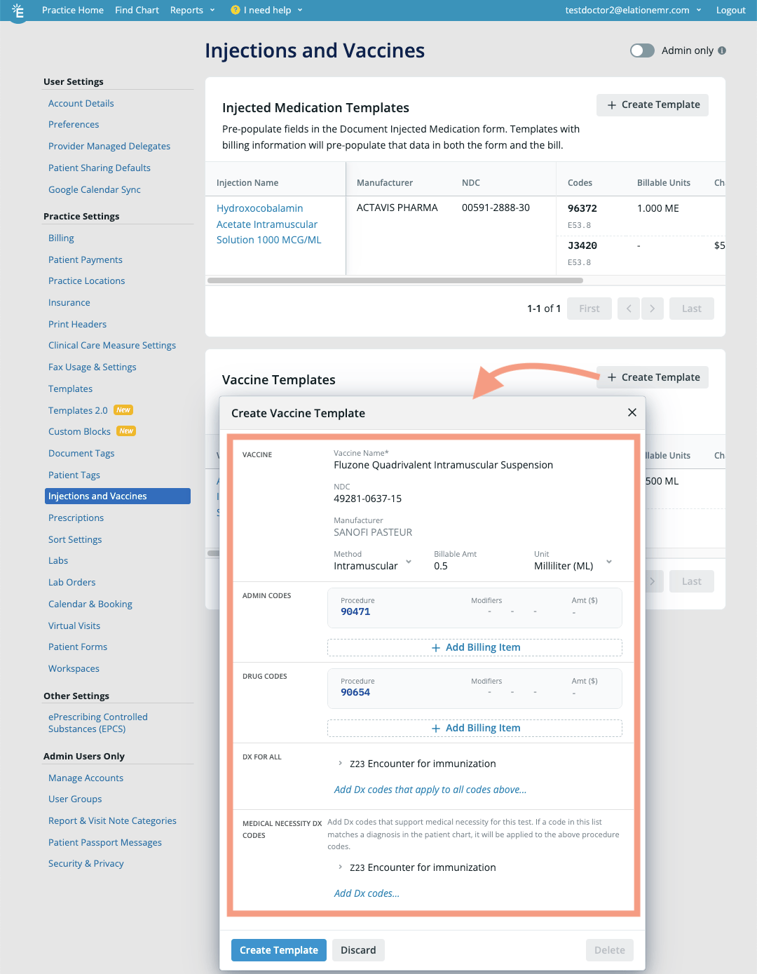Open Patient Payments settings
757x974 pixels.
[x=86, y=259]
